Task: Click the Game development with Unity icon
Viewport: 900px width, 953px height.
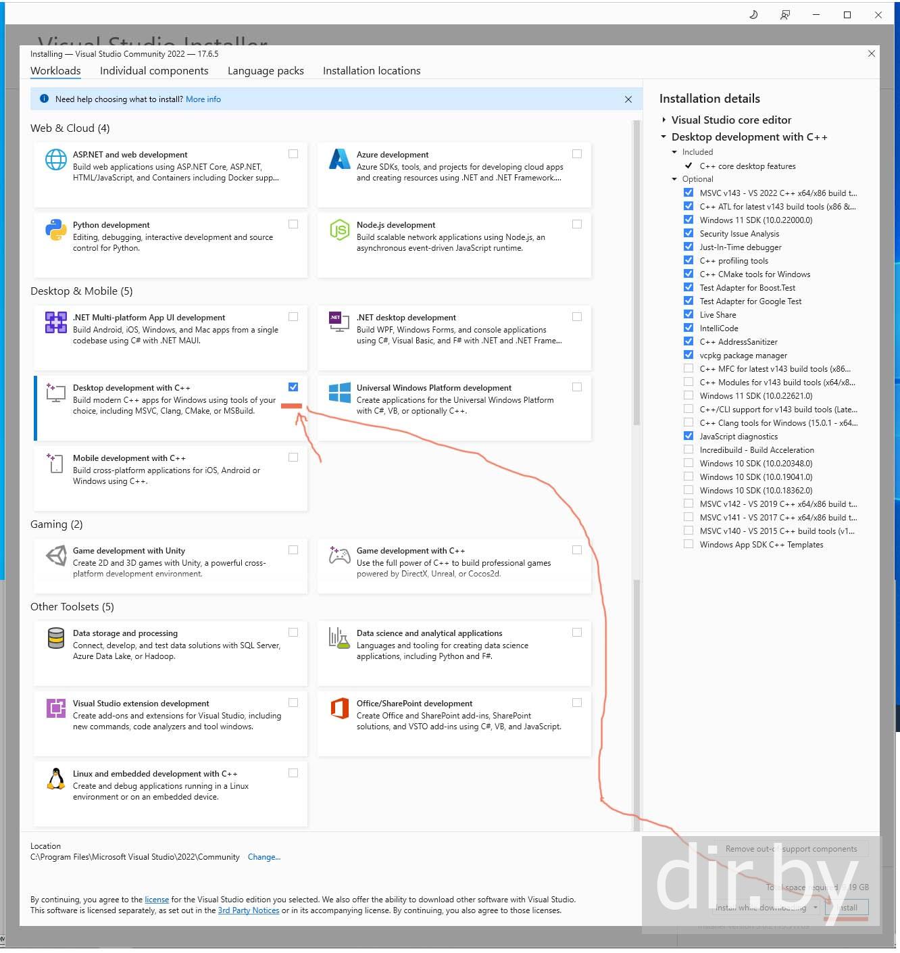Action: point(56,556)
